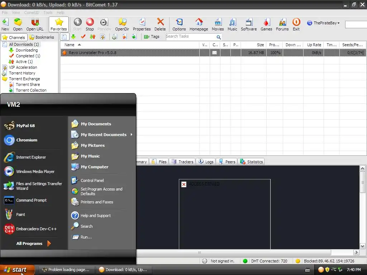Click the Open torrent icon
The image size is (367, 275).
18,25
